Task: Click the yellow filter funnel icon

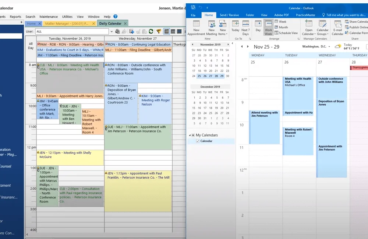Action: [159, 31]
